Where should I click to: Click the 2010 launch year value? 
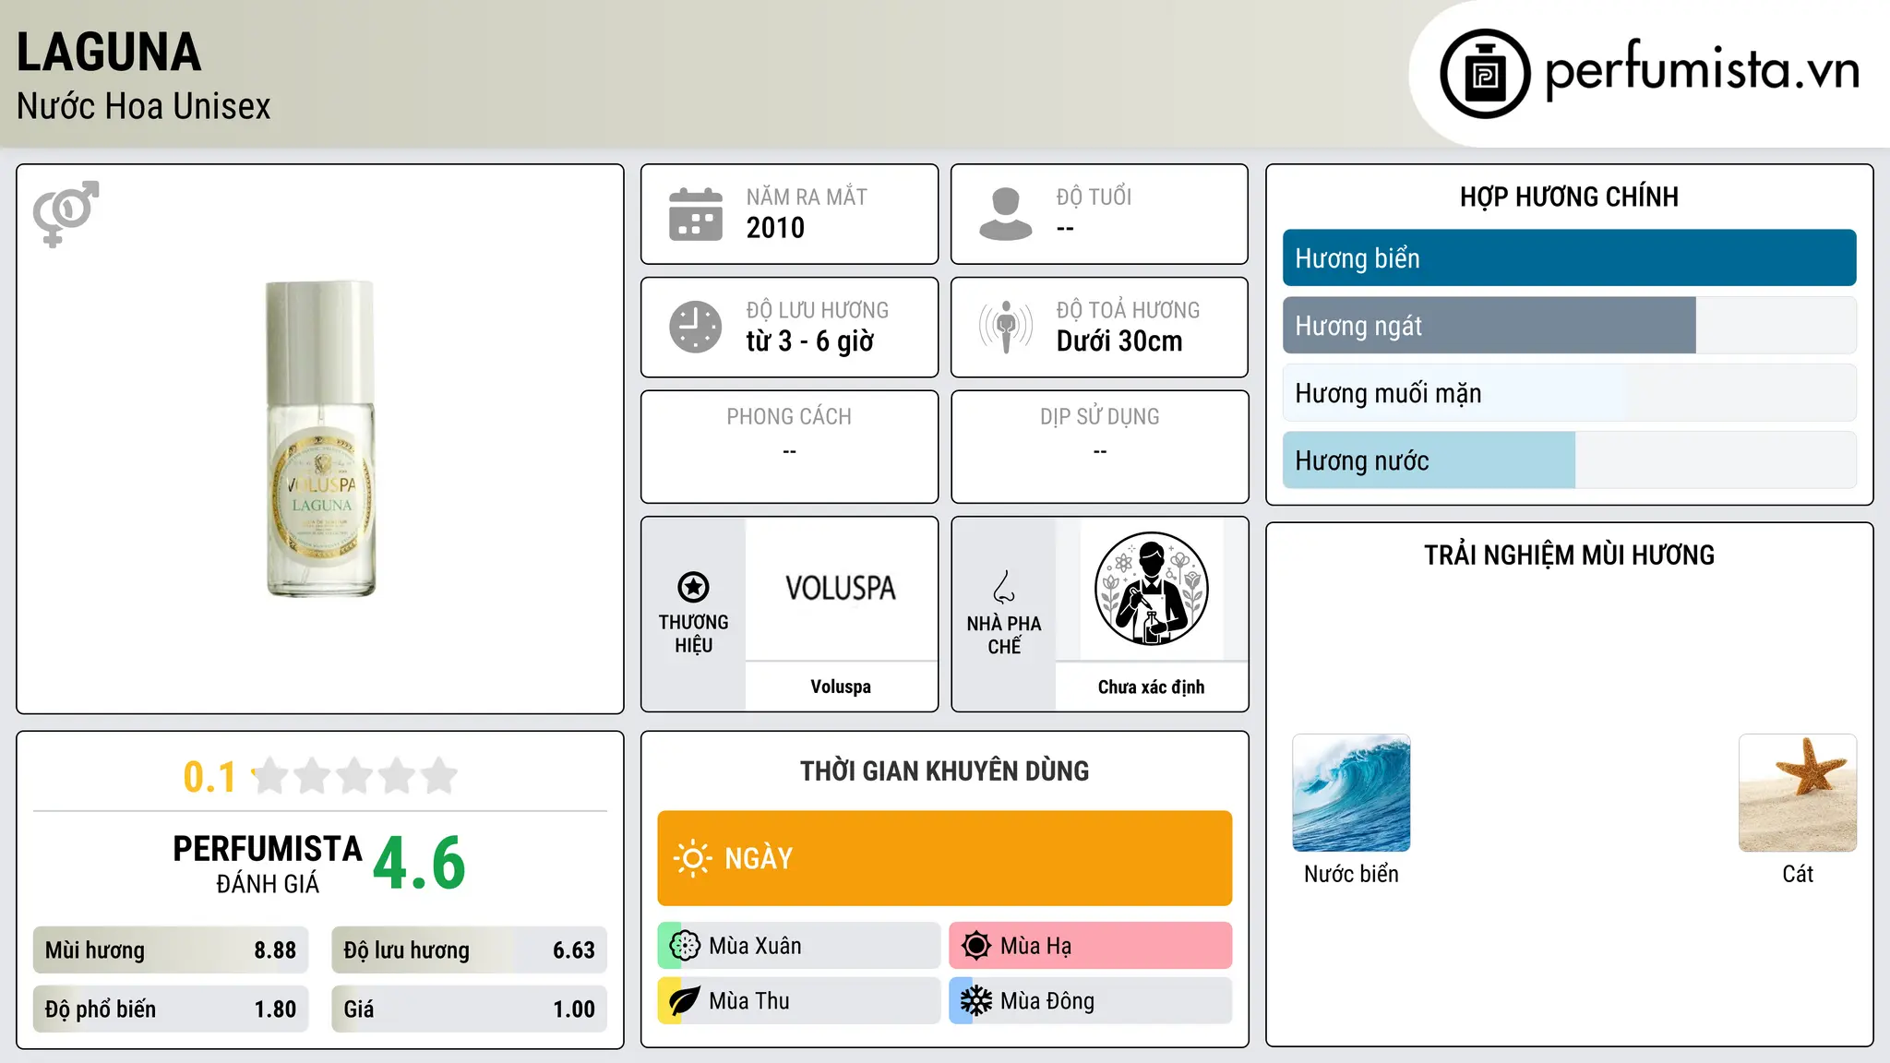coord(775,228)
